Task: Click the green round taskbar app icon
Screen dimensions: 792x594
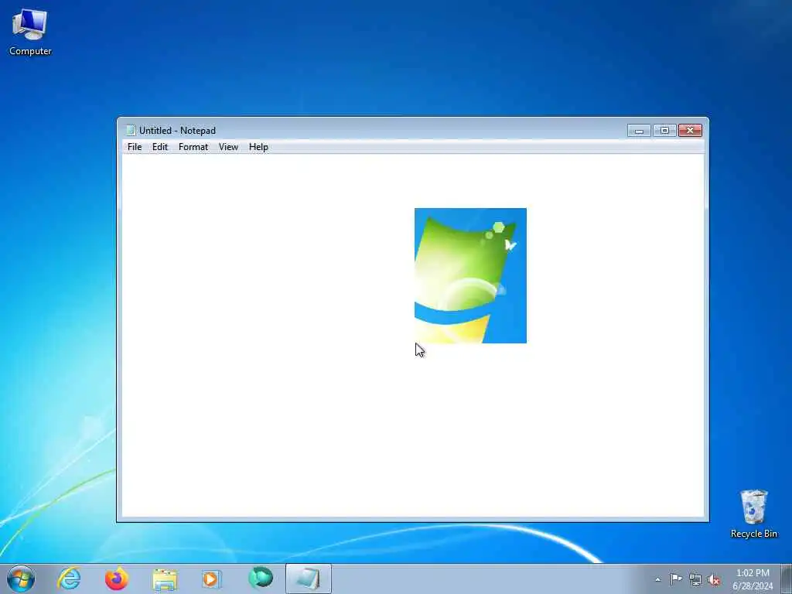Action: [x=260, y=579]
